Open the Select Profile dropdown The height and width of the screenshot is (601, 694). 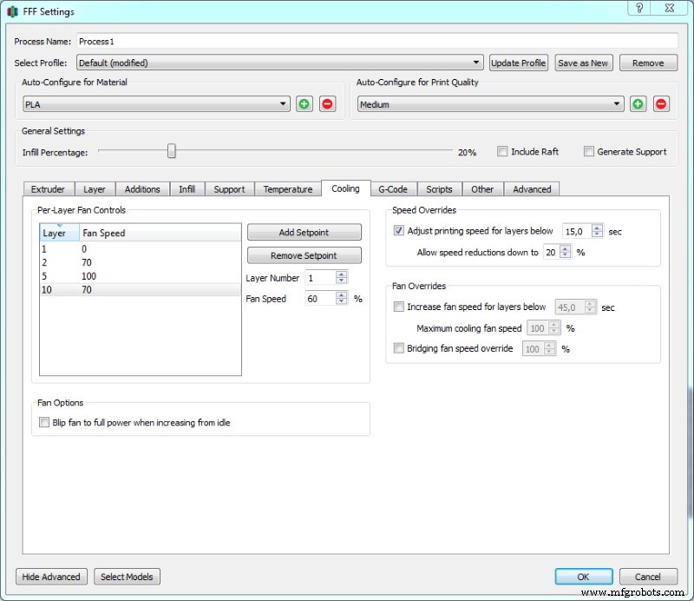pyautogui.click(x=279, y=63)
